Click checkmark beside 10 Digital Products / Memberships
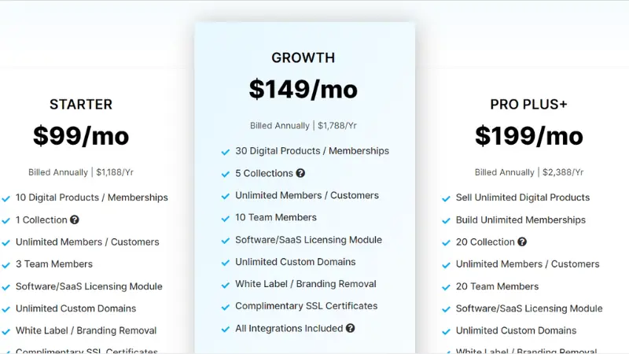 pos(6,199)
